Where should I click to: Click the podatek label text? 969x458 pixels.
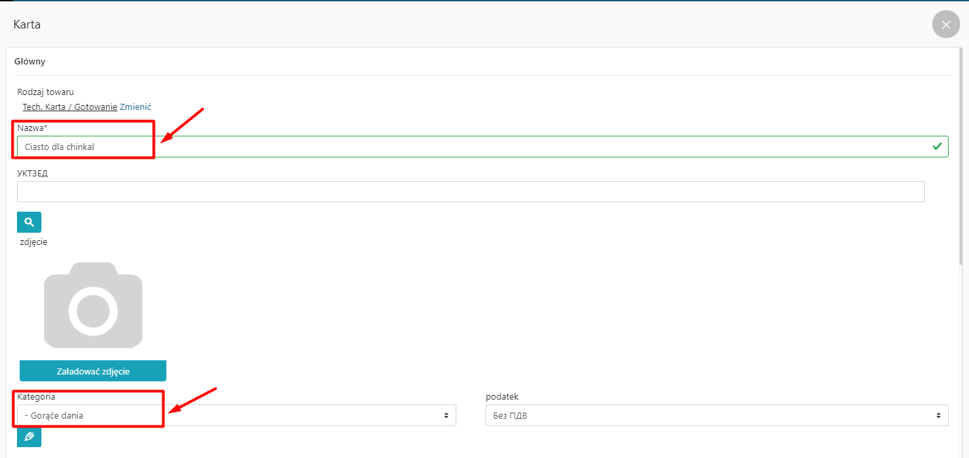pyautogui.click(x=502, y=396)
